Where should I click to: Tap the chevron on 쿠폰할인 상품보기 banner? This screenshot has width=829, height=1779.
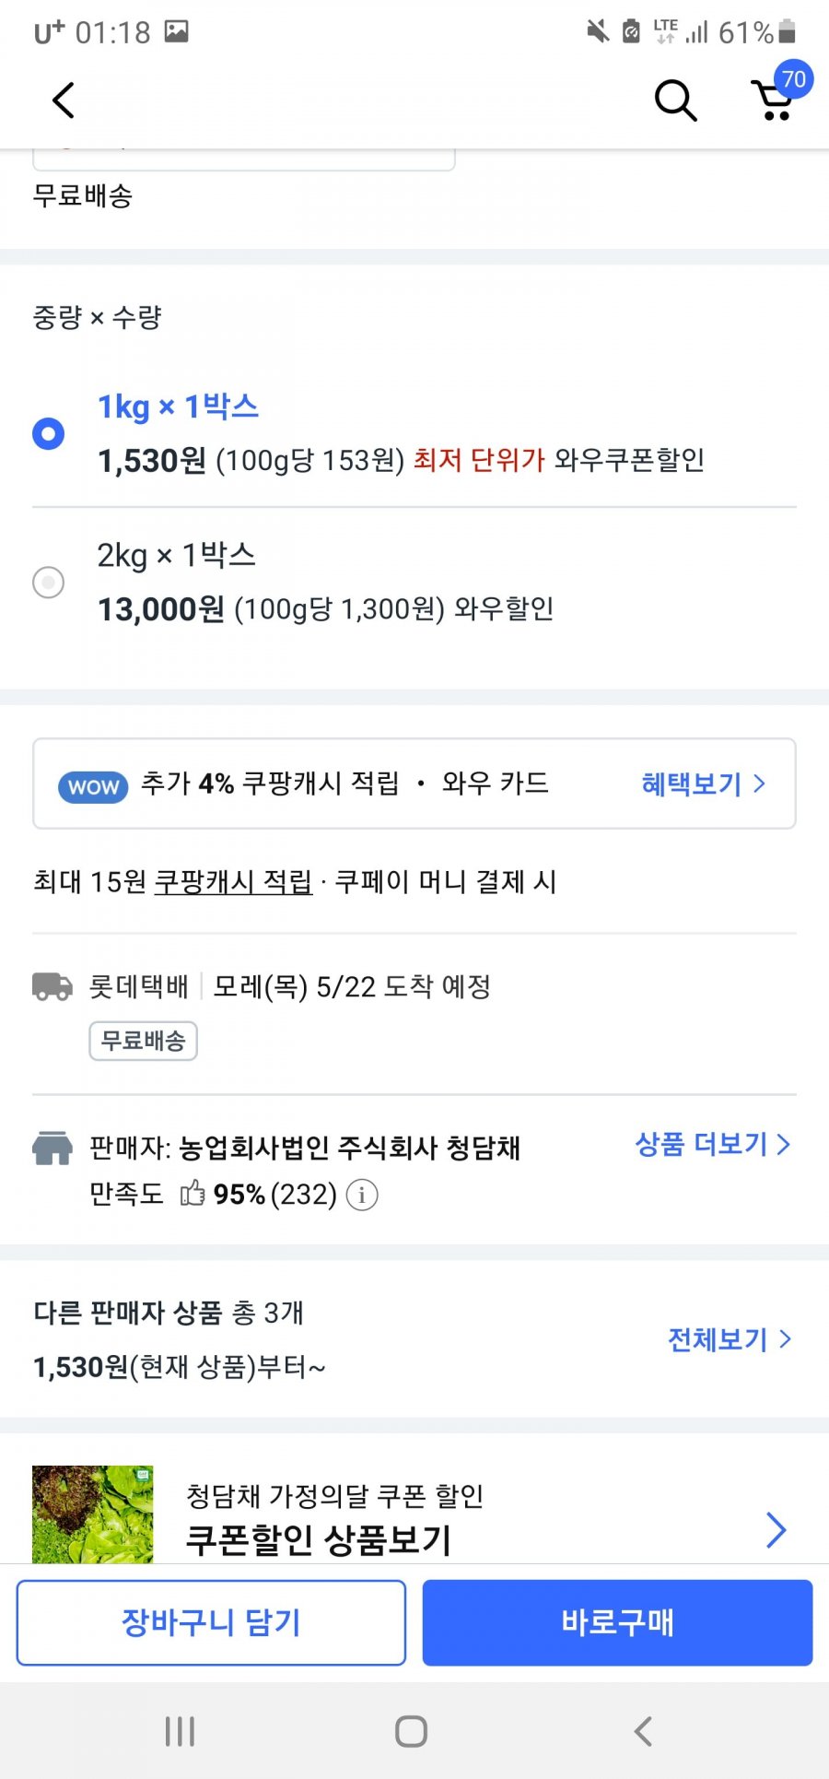coord(776,1530)
